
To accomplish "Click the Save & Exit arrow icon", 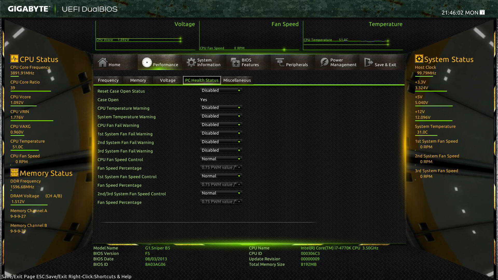I will pyautogui.click(x=369, y=62).
